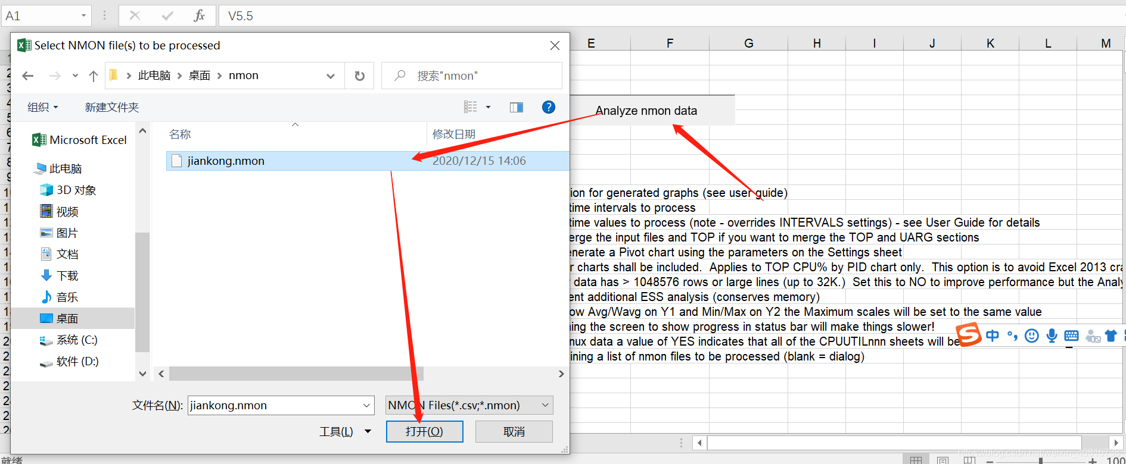Click the formula bar cancel X icon
The image size is (1126, 464).
tap(135, 15)
